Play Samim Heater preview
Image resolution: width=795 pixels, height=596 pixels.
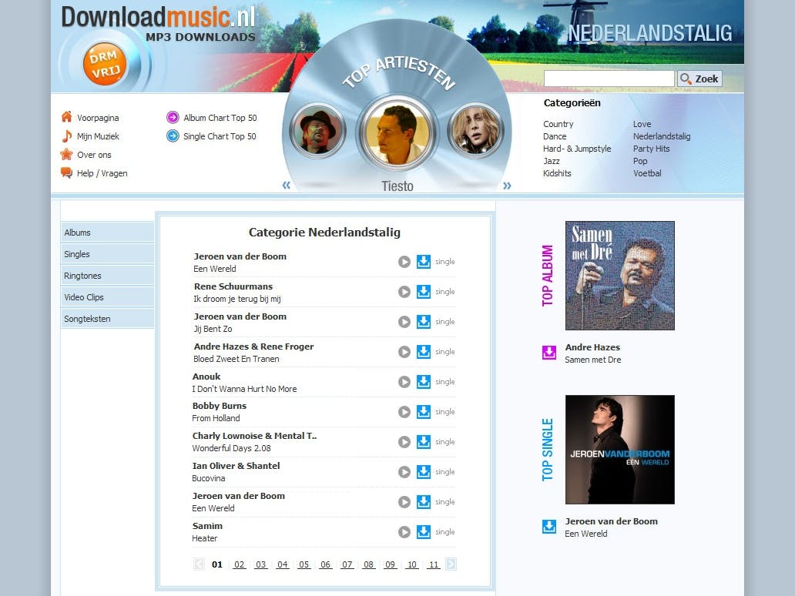click(x=404, y=531)
